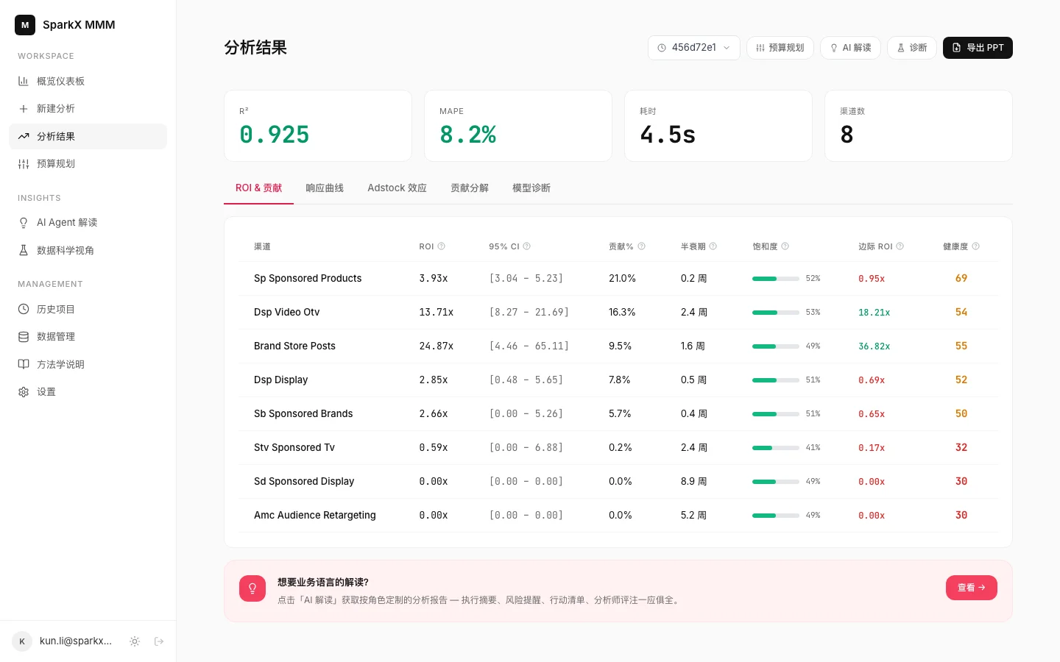Switch to the 响应曲线 tab
1060x662 pixels.
pos(325,188)
